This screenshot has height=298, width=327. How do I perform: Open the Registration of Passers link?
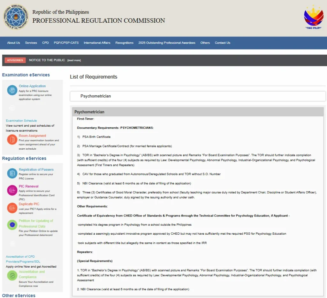(x=36, y=169)
